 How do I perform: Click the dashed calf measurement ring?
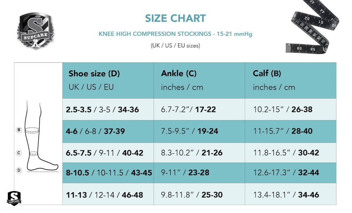[32, 130]
